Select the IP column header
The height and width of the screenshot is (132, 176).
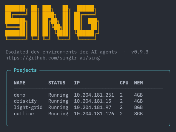point(77,83)
